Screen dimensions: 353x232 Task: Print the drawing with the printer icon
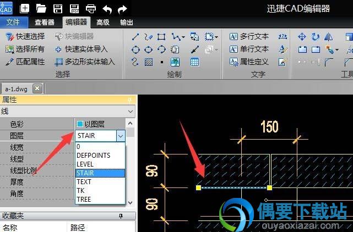(x=91, y=9)
